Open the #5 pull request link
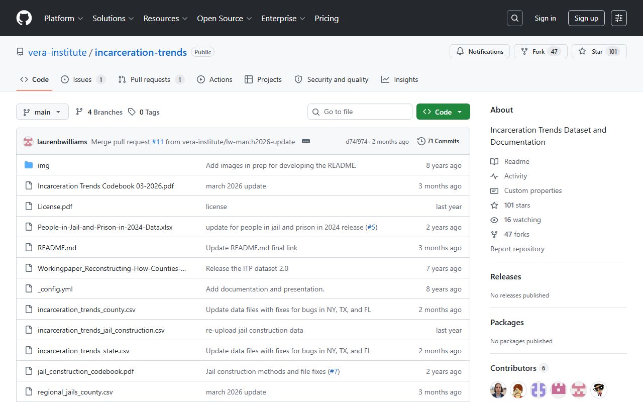Image resolution: width=643 pixels, height=402 pixels. 371,227
